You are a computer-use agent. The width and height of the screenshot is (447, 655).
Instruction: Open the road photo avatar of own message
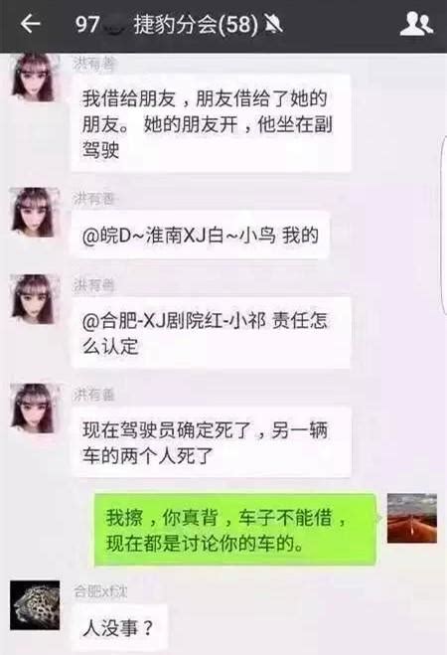412,518
